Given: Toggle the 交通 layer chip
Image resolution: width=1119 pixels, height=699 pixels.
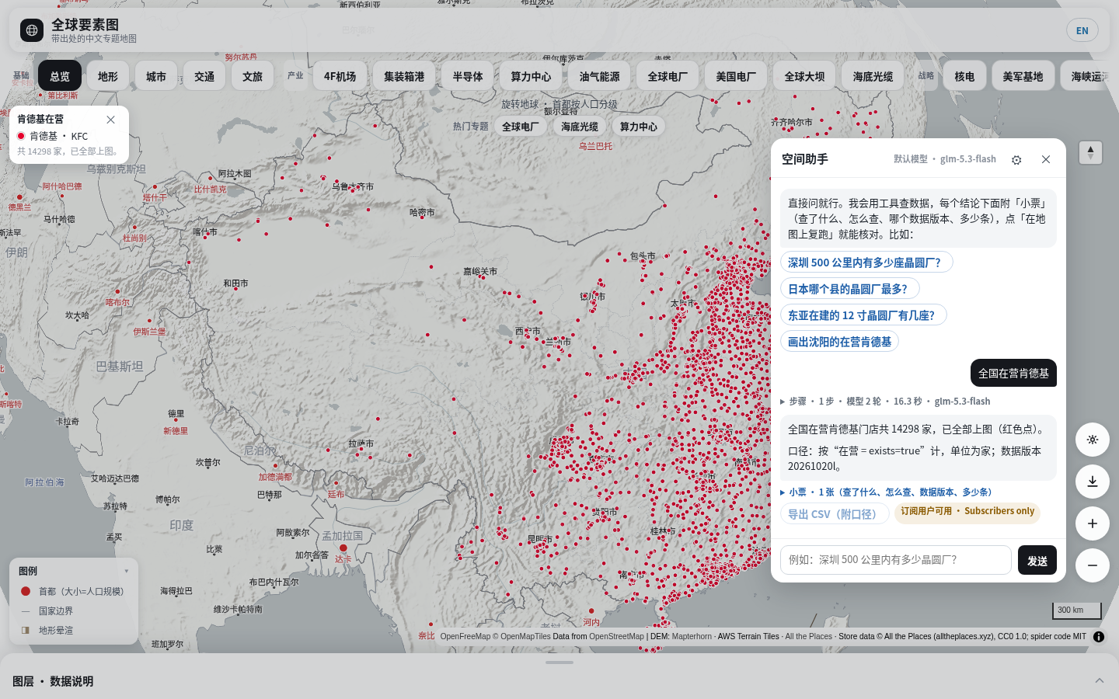Looking at the screenshot, I should pyautogui.click(x=204, y=76).
